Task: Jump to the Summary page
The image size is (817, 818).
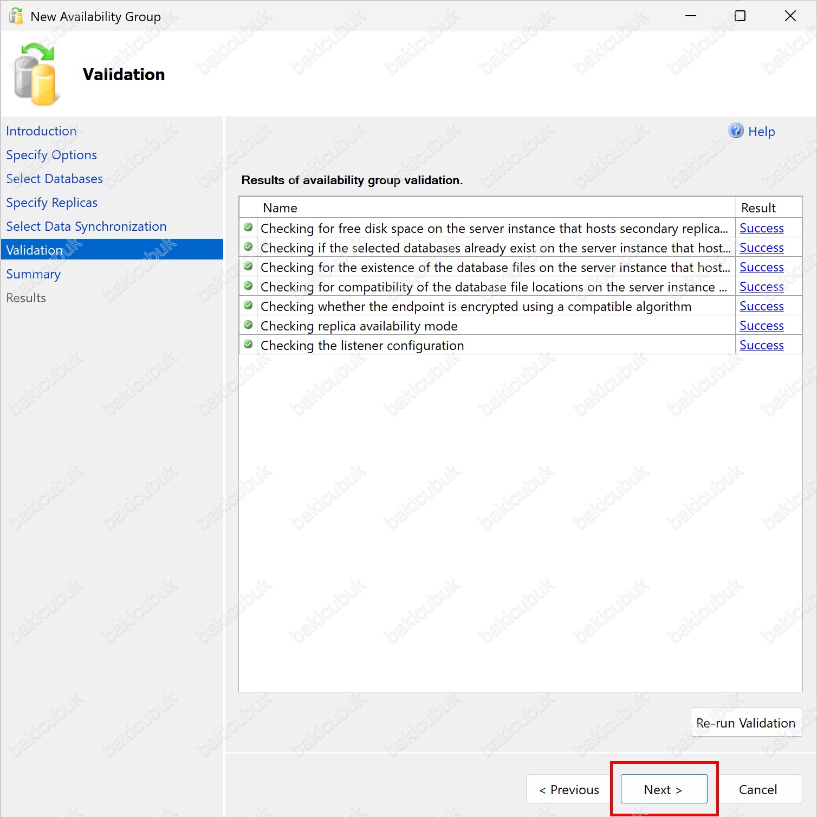Action: point(33,274)
